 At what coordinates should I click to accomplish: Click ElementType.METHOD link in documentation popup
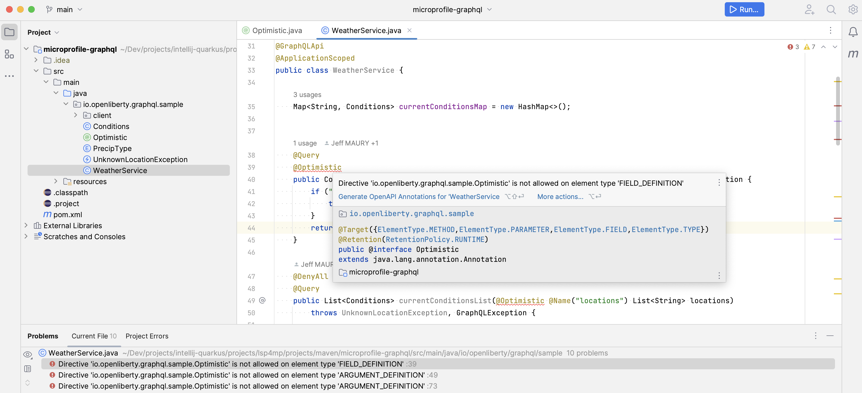(x=416, y=230)
